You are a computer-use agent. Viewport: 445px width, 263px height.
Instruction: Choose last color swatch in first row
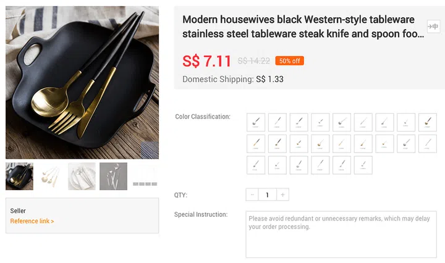pyautogui.click(x=428, y=122)
